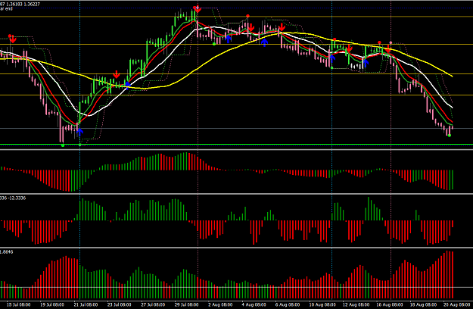Click the "18 Aug 08:00" time axis label
This screenshot has height=309, width=473.
[x=423, y=304]
